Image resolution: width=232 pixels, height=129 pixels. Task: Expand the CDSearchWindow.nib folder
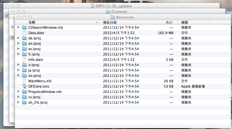[18, 27]
